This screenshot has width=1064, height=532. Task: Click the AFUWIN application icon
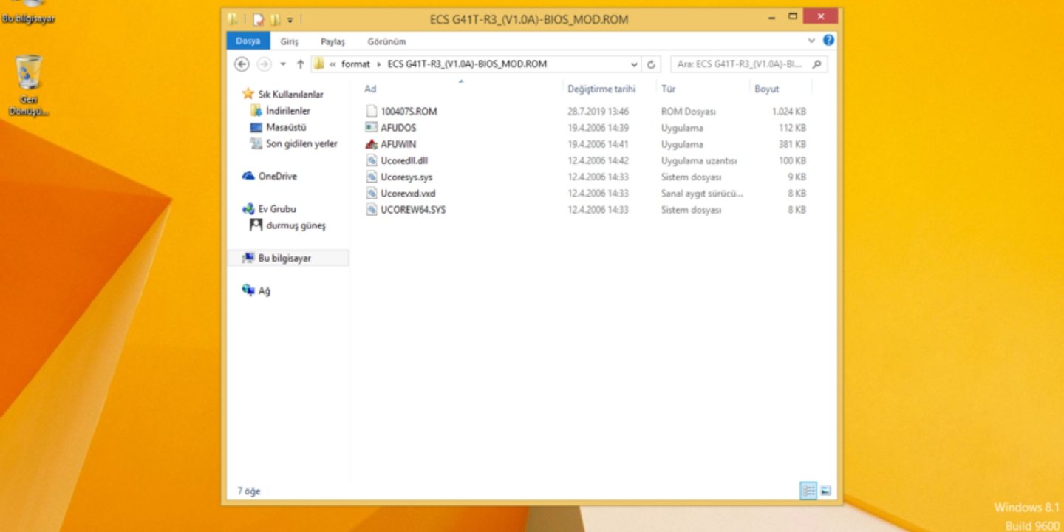pyautogui.click(x=371, y=144)
